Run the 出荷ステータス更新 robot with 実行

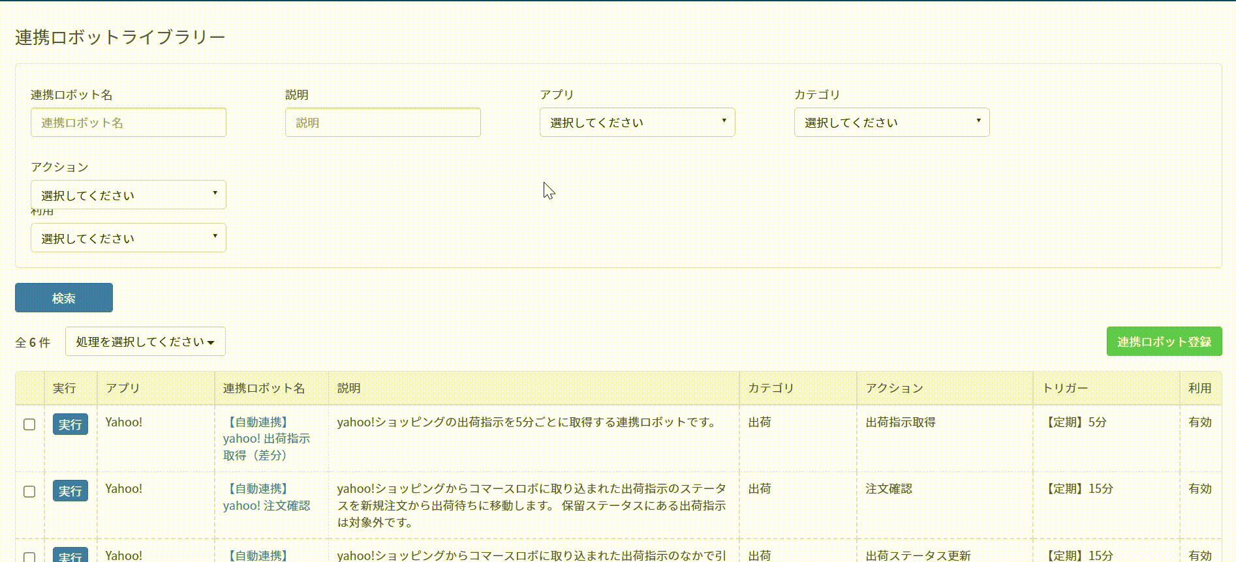coord(70,555)
